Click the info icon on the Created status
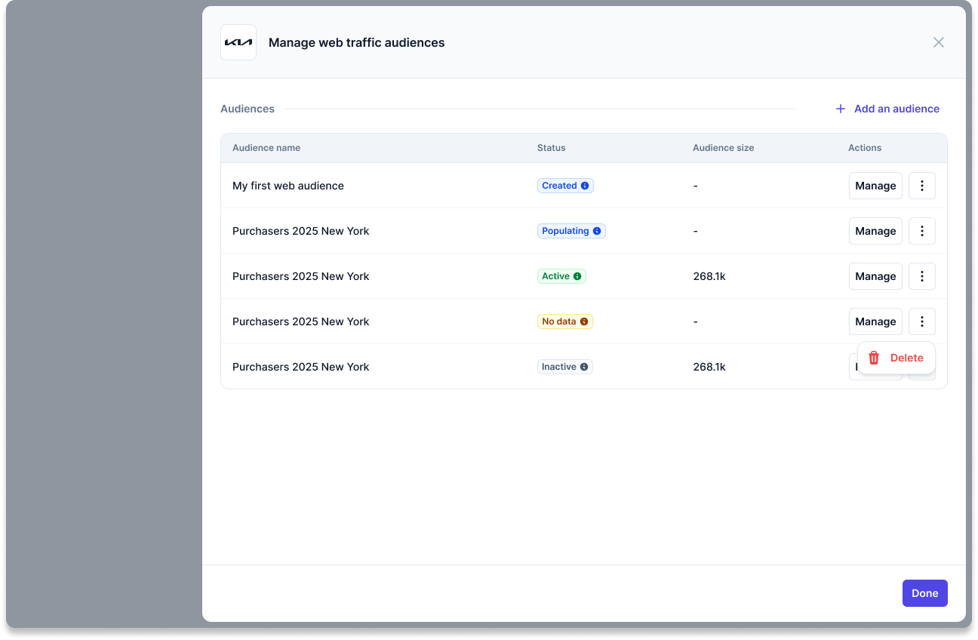The height and width of the screenshot is (640, 978). tap(585, 186)
